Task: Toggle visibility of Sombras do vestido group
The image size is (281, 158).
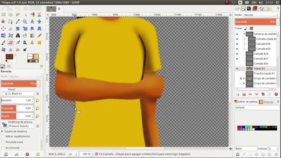Action: [237, 34]
